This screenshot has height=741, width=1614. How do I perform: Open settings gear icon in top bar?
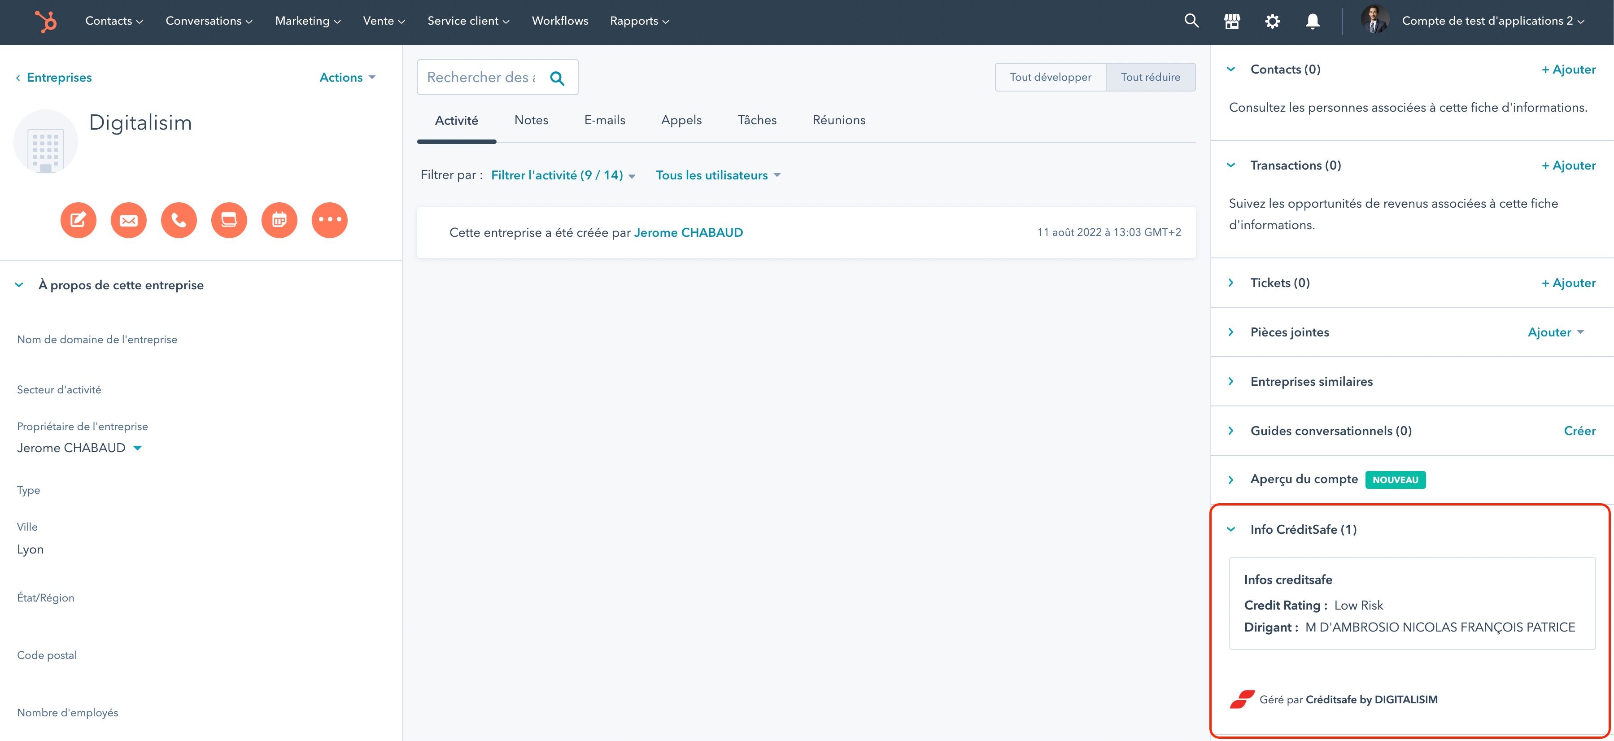point(1272,21)
